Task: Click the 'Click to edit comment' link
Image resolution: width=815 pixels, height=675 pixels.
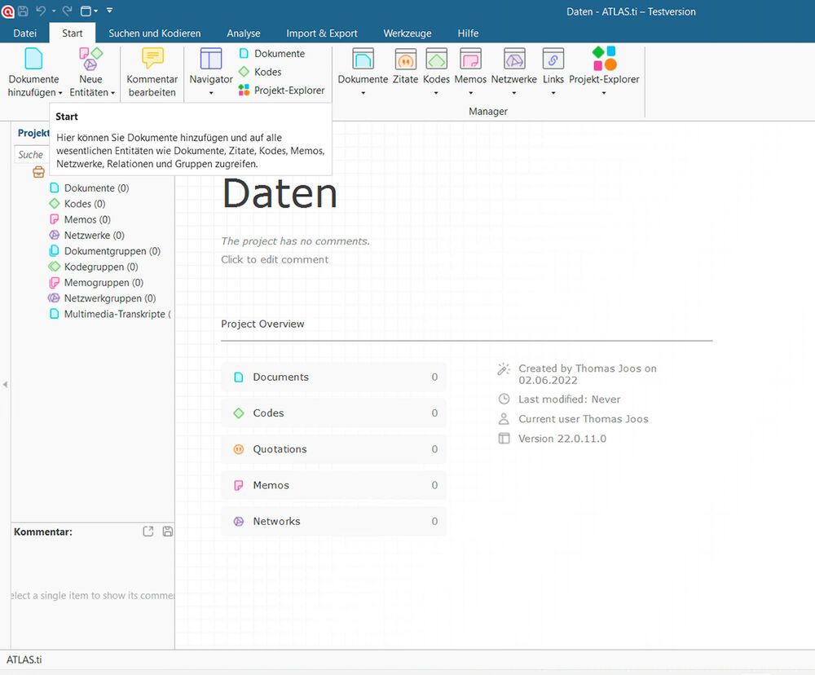Action: [275, 259]
